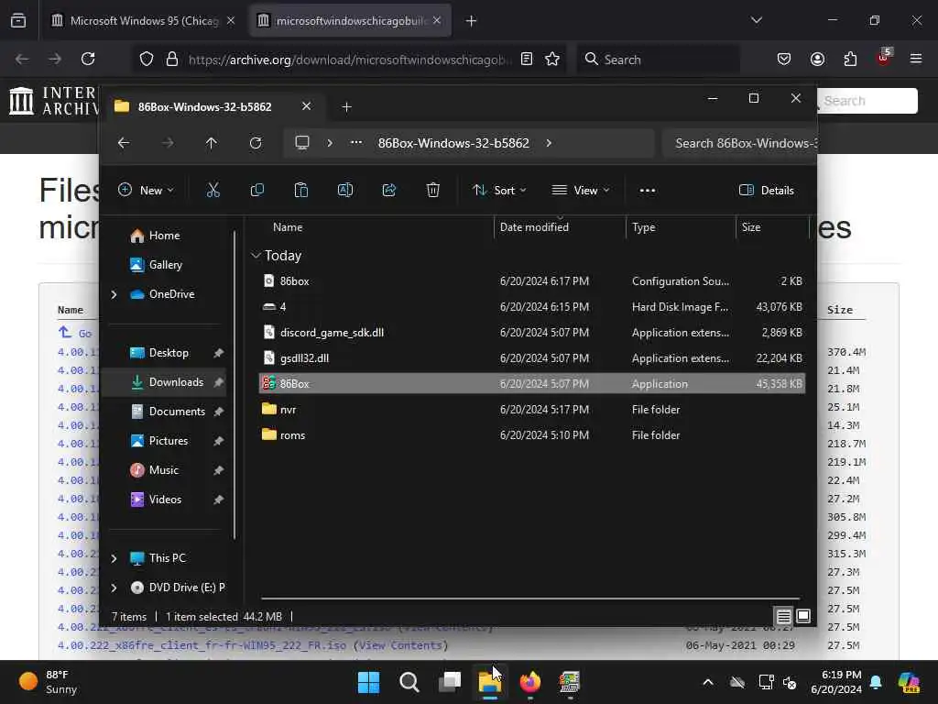Click View Contents link for the FR iso
Image resolution: width=938 pixels, height=704 pixels.
pyautogui.click(x=401, y=645)
